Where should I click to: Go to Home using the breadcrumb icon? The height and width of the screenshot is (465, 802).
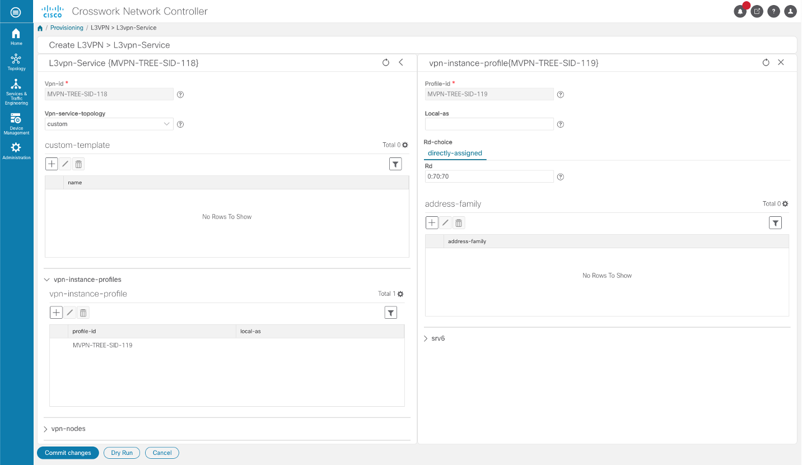40,27
